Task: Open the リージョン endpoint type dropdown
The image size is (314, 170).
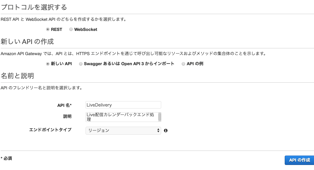Action: (123, 131)
